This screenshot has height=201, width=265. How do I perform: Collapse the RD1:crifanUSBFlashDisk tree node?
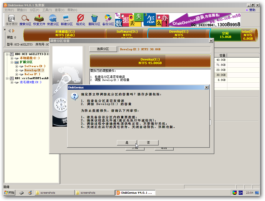pos(7,78)
